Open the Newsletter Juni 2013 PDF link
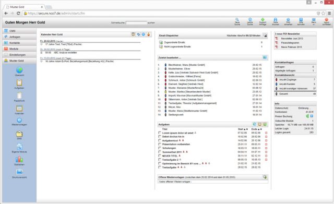This screenshot has width=334, height=204. [x=292, y=39]
